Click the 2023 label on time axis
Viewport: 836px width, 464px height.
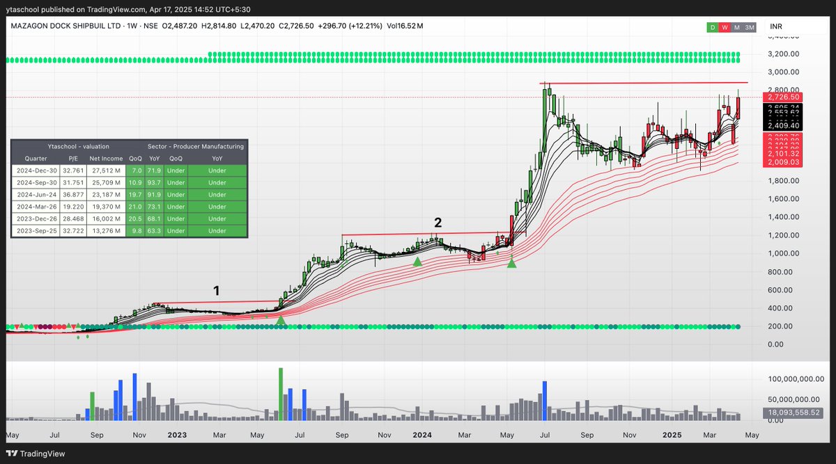(177, 435)
